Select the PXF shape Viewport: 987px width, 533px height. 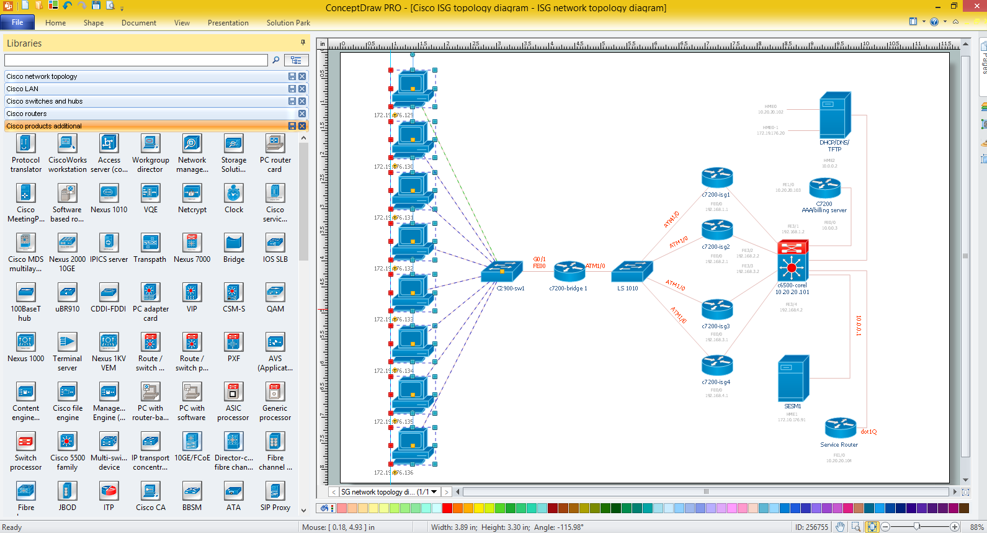234,347
